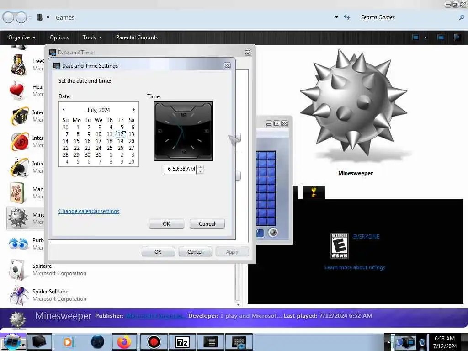The width and height of the screenshot is (468, 351).
Task: Click the EVERYONE rating link
Action: click(366, 237)
